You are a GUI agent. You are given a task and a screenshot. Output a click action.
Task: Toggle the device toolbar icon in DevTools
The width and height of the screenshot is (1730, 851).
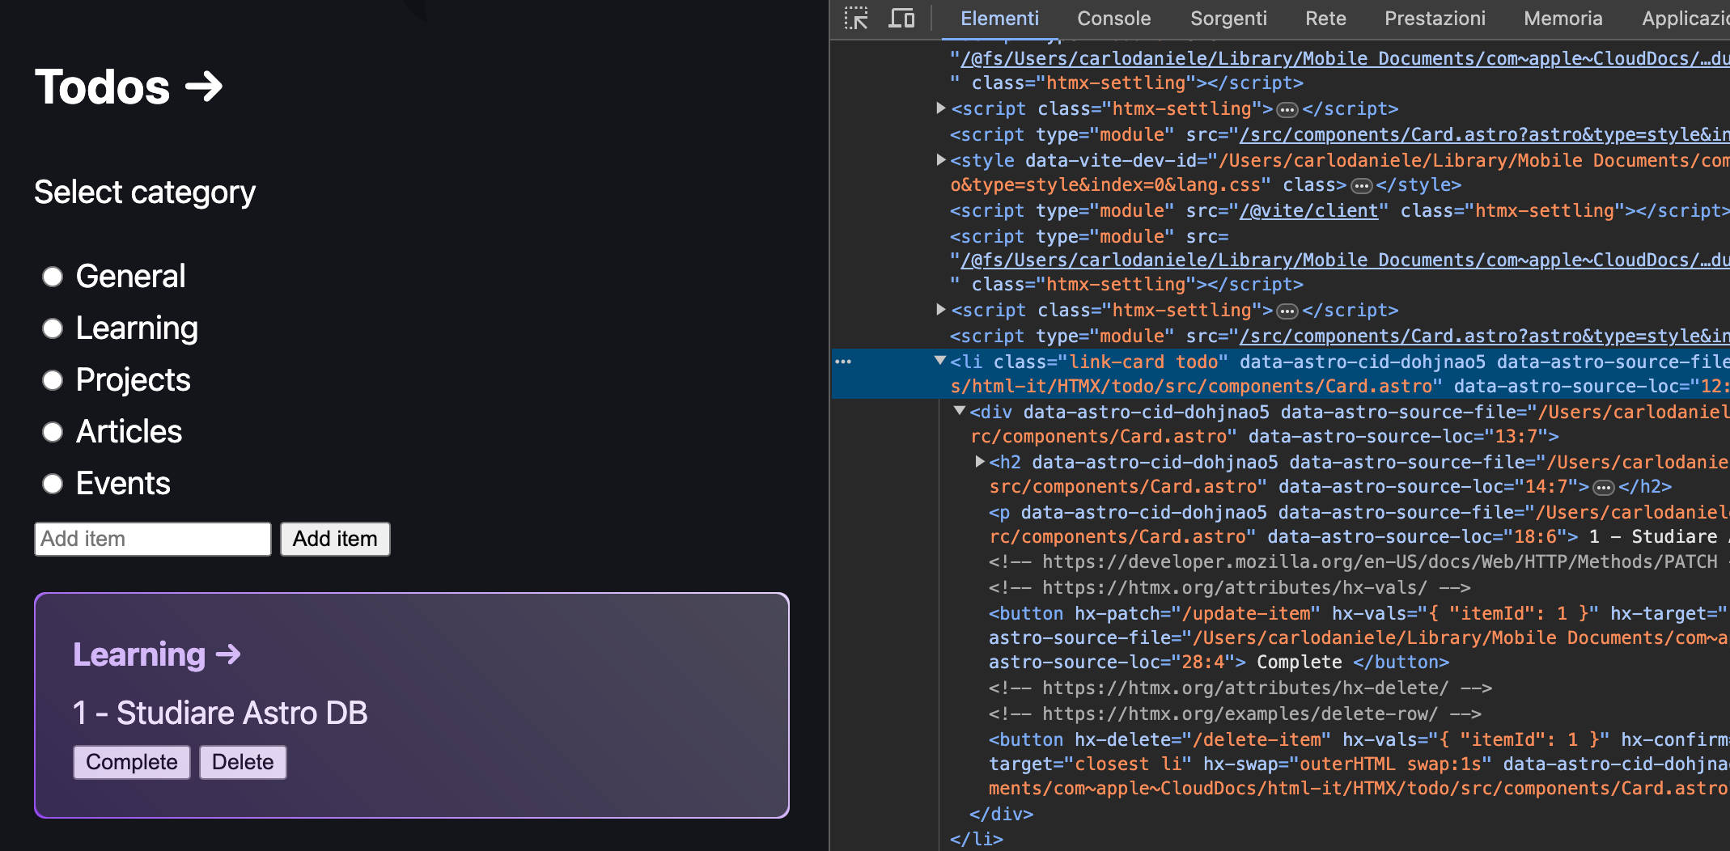click(901, 18)
